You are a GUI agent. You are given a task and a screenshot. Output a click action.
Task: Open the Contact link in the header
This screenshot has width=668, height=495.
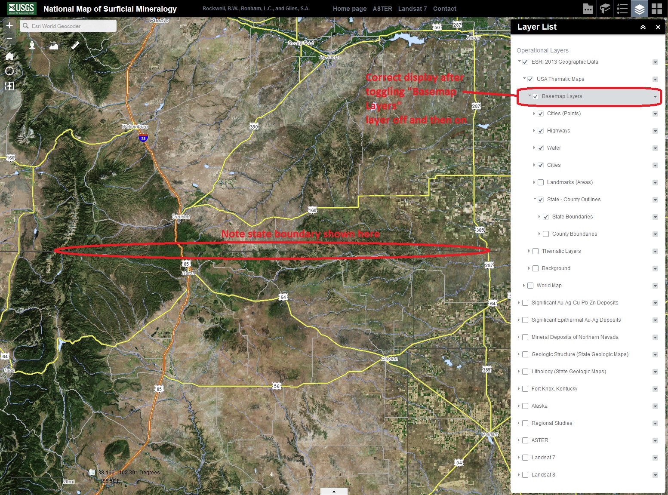445,9
